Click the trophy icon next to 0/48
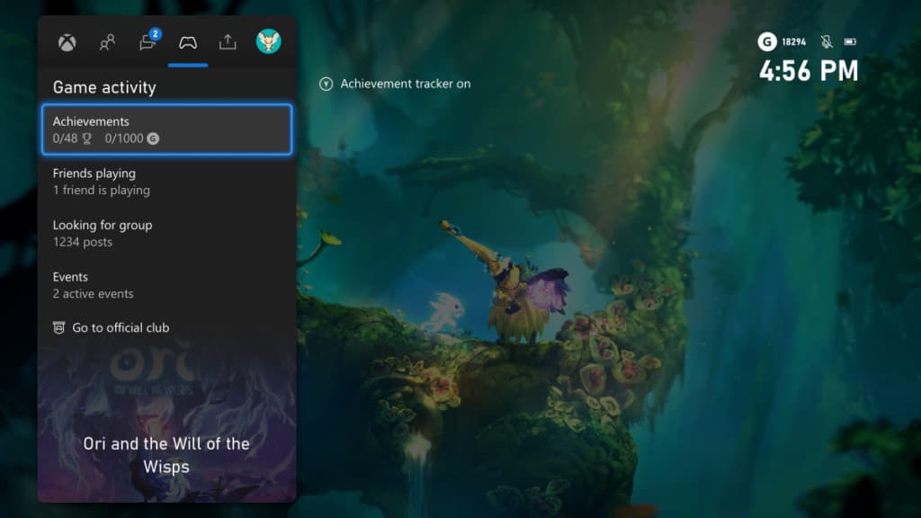The image size is (921, 518). 87,138
